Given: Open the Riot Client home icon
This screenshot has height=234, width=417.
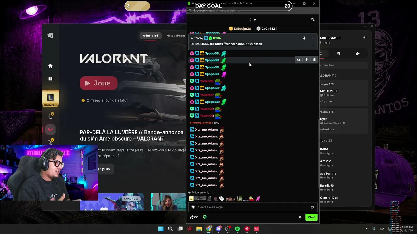Looking at the screenshot, I should (50, 66).
